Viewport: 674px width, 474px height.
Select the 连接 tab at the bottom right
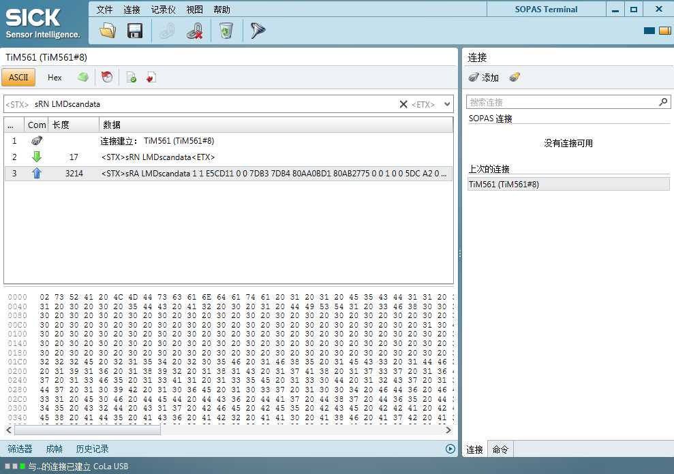coord(474,449)
